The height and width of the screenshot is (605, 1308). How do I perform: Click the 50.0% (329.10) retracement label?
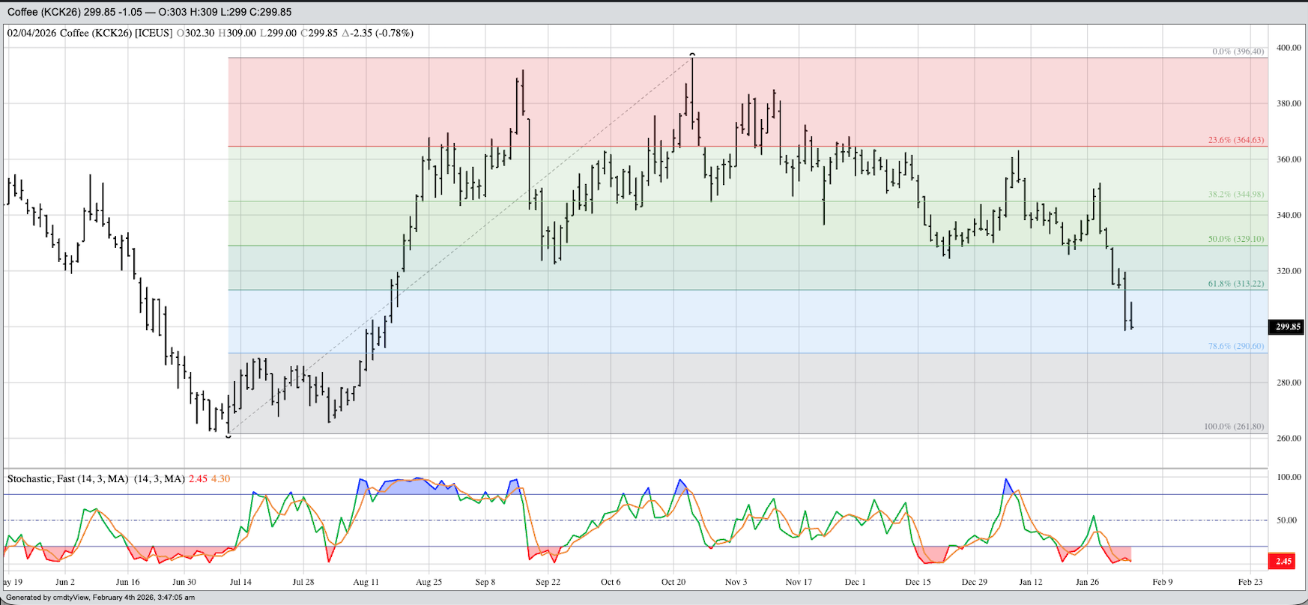point(1235,239)
